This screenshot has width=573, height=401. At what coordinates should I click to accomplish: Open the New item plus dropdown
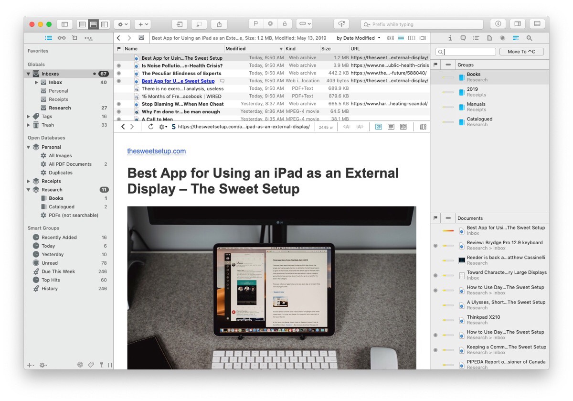(x=142, y=24)
